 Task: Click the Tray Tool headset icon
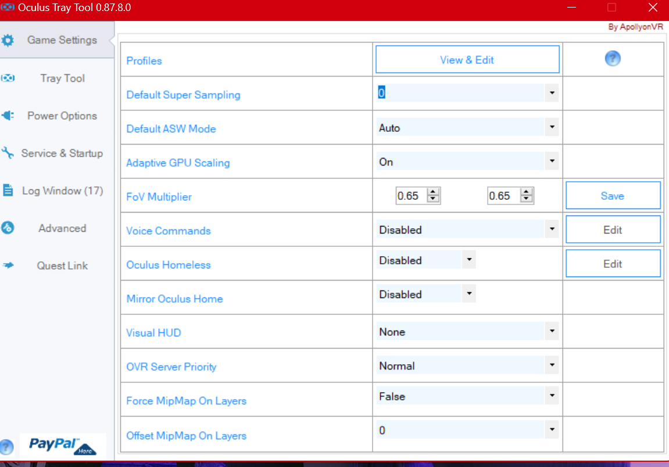point(8,78)
